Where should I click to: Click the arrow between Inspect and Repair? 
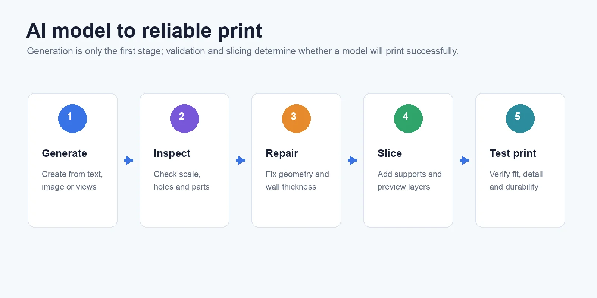pos(240,161)
